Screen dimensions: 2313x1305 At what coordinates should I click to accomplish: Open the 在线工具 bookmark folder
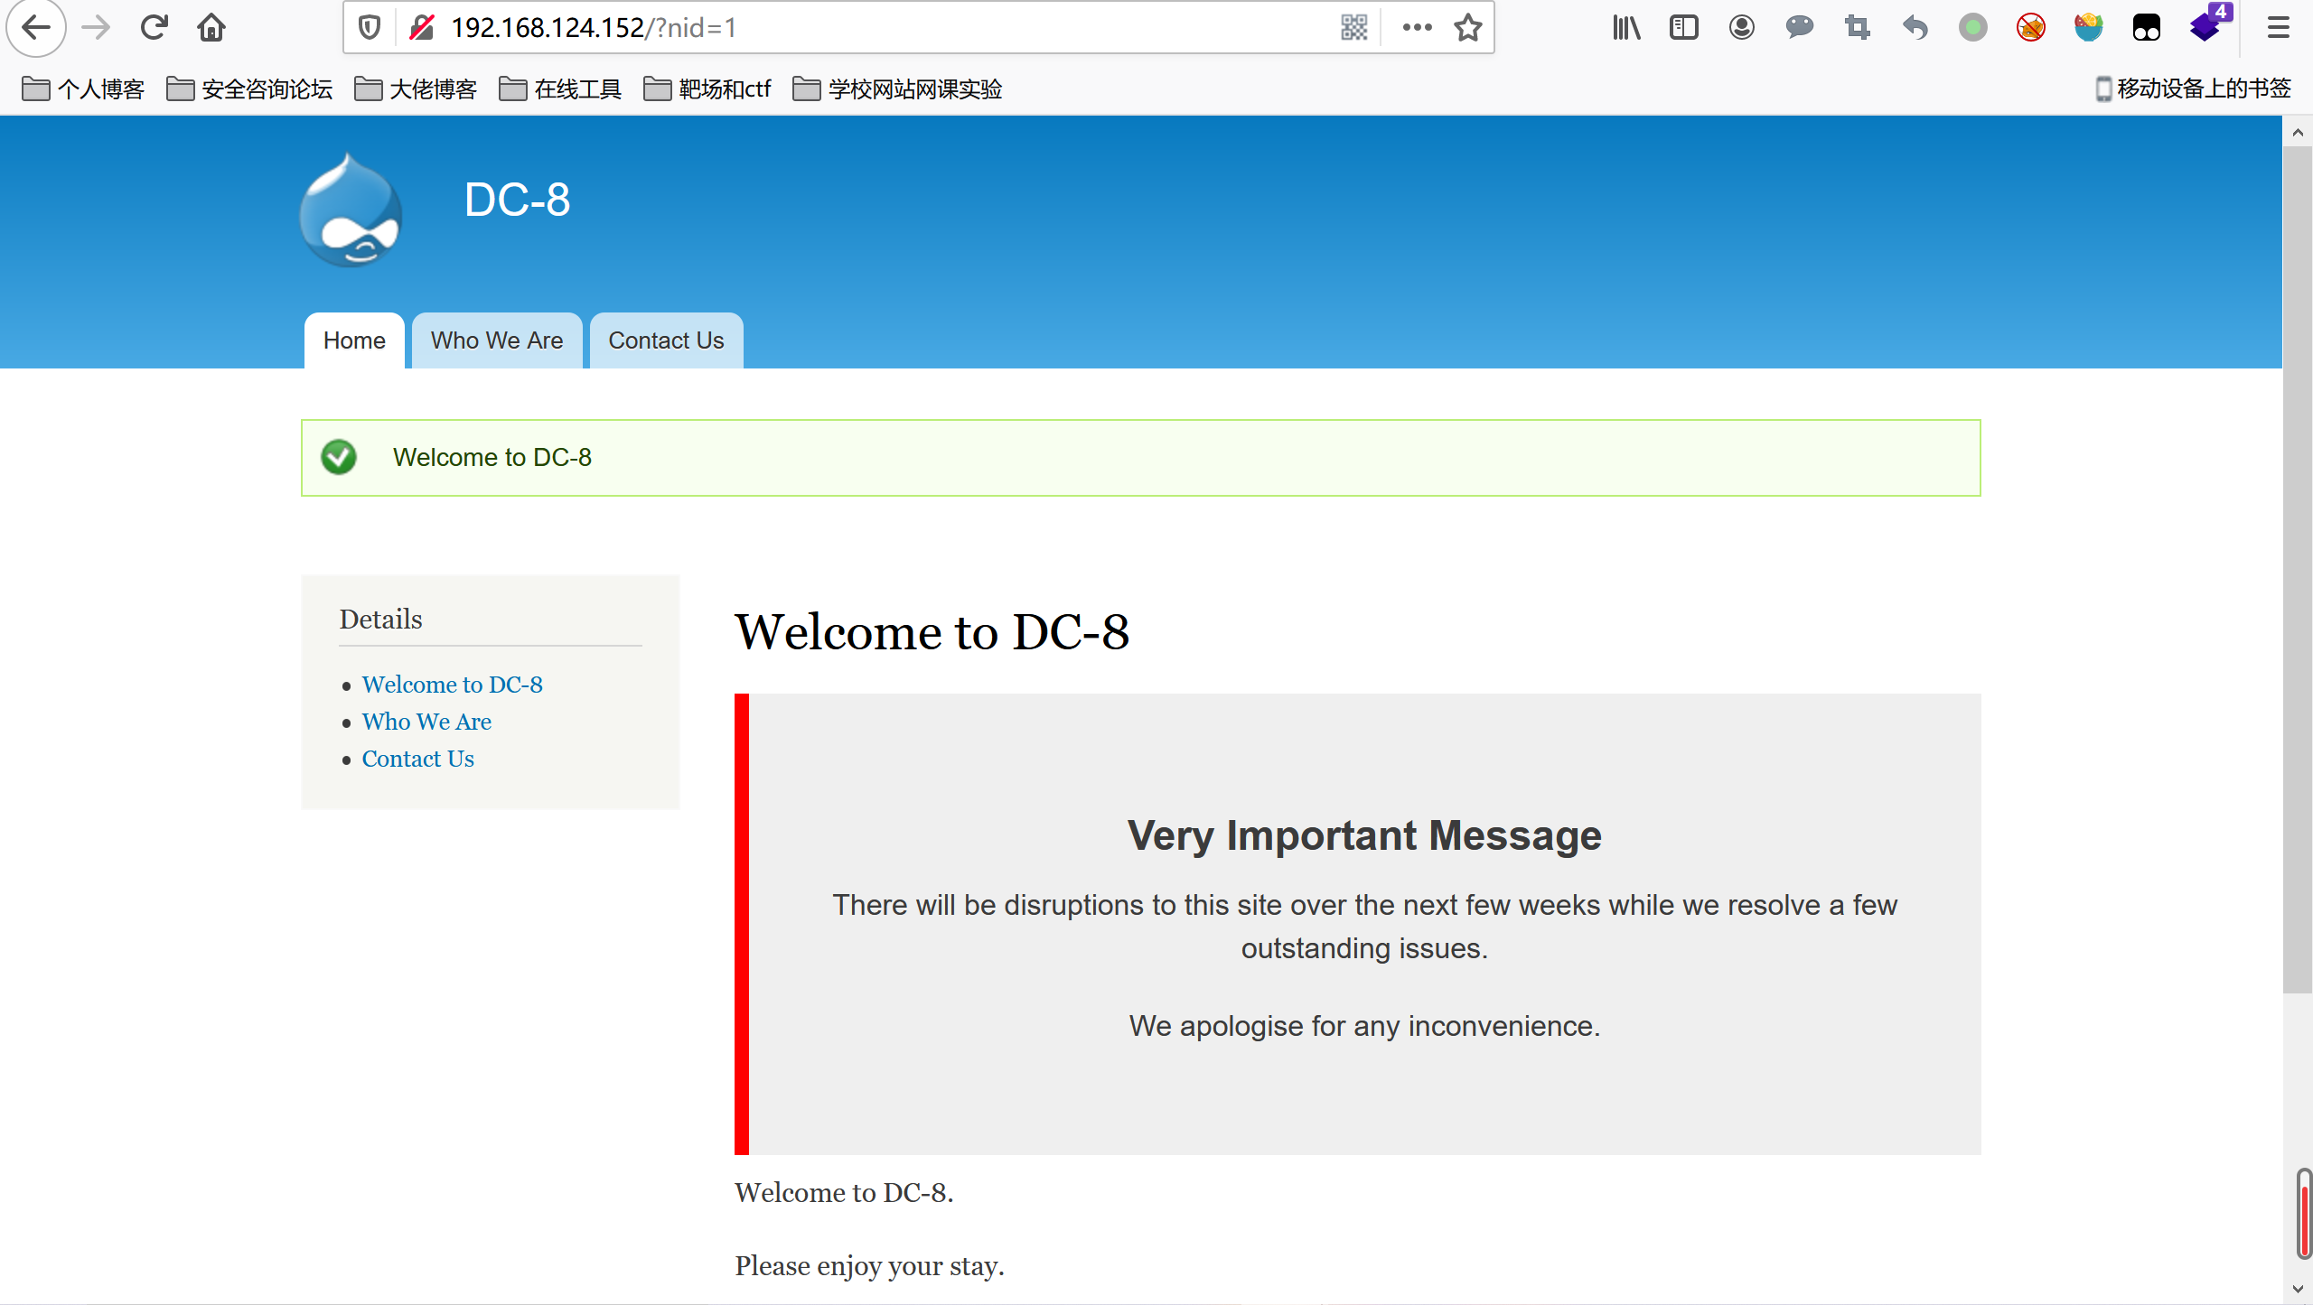pos(560,89)
